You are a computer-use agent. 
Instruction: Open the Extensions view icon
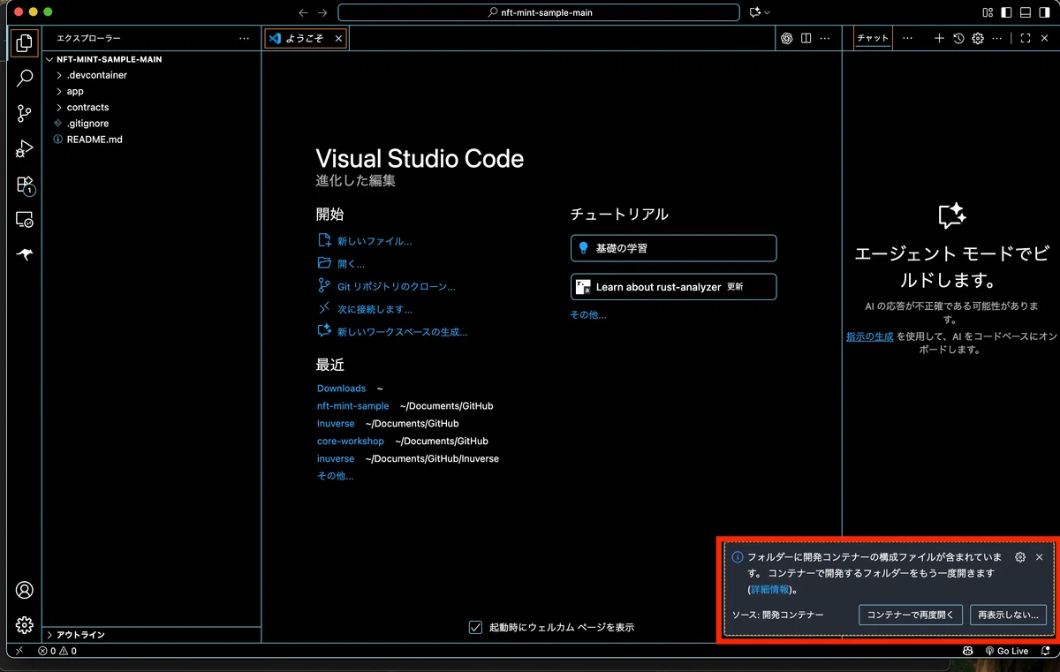coord(25,185)
